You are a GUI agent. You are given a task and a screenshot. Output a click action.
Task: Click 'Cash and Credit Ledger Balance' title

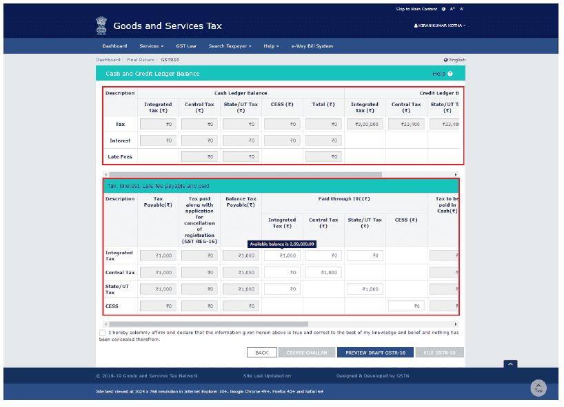point(152,74)
